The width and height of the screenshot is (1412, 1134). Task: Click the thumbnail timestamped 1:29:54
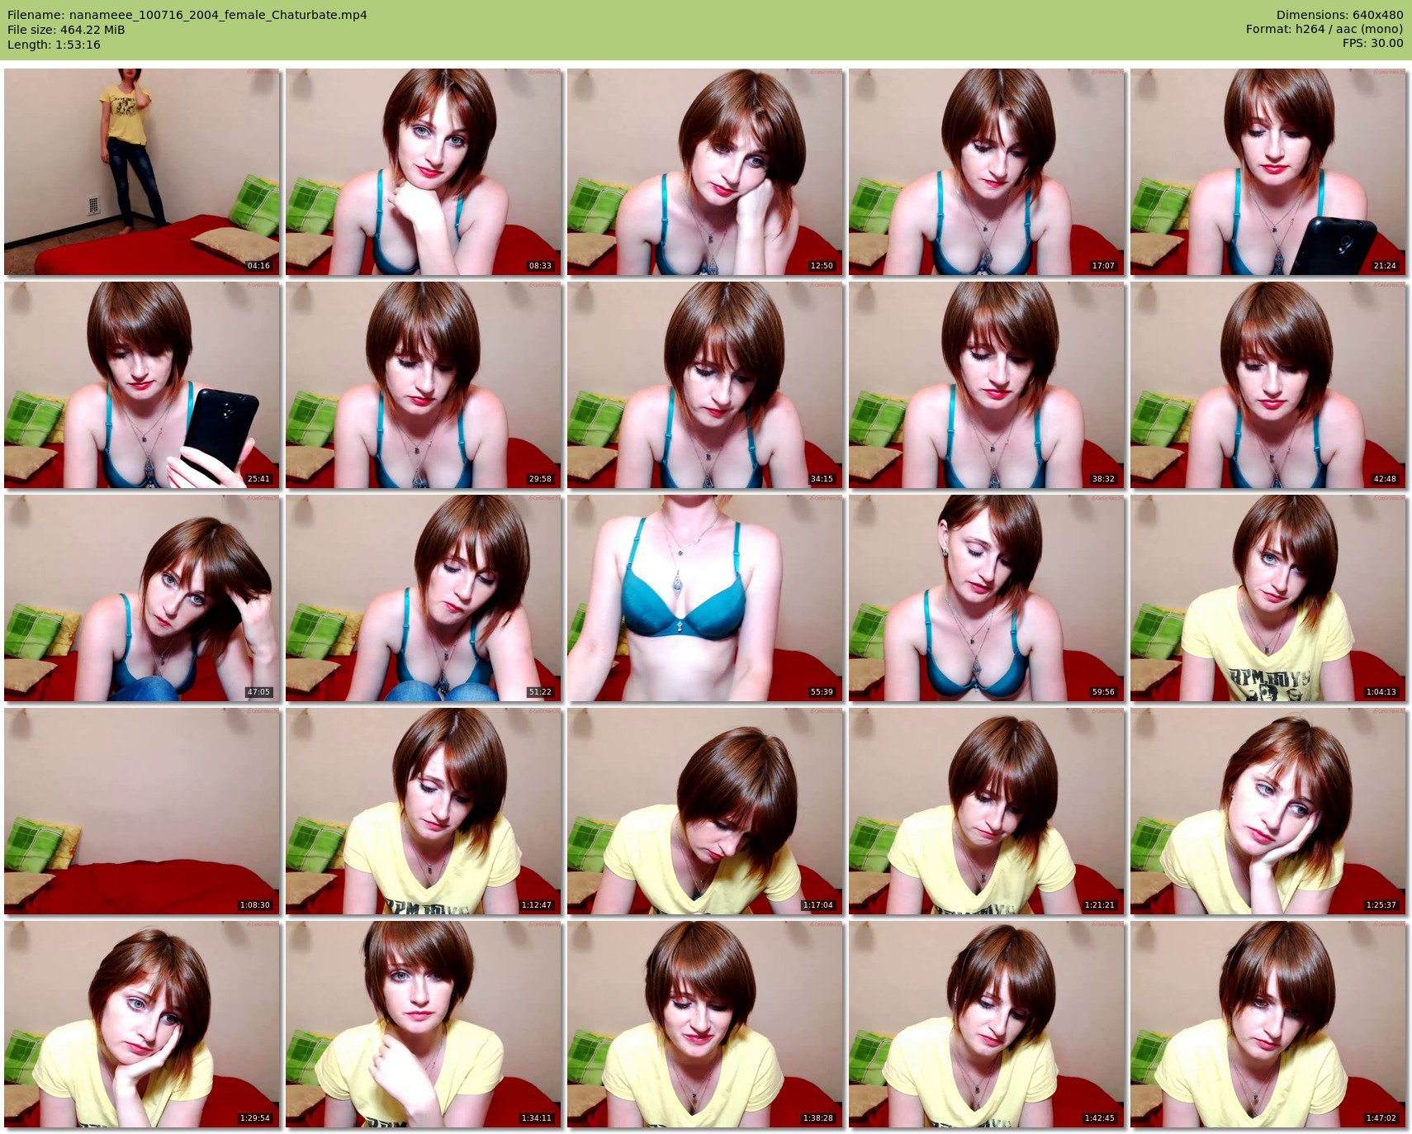pyautogui.click(x=142, y=1024)
